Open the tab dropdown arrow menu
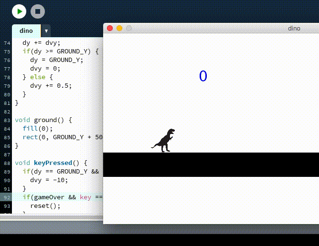Viewport: 319px width, 246px height. click(46, 31)
